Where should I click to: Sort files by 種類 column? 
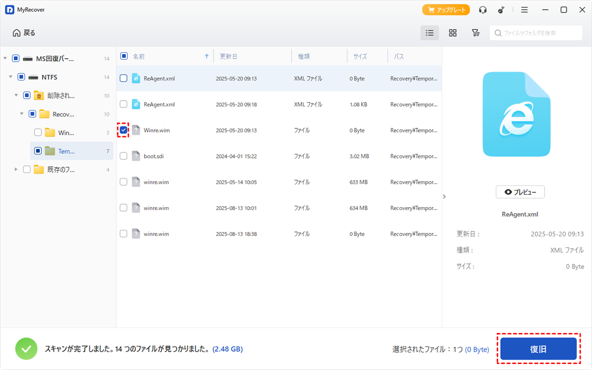tap(304, 57)
